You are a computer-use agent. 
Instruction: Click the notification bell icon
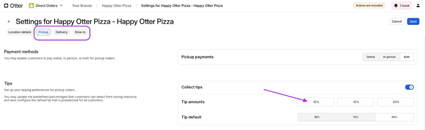coord(396,6)
